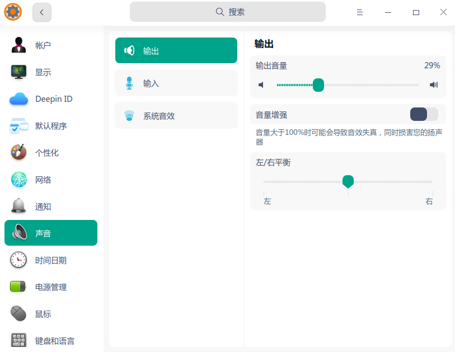
Task: Maximize the Control Center window
Action: pyautogui.click(x=416, y=12)
